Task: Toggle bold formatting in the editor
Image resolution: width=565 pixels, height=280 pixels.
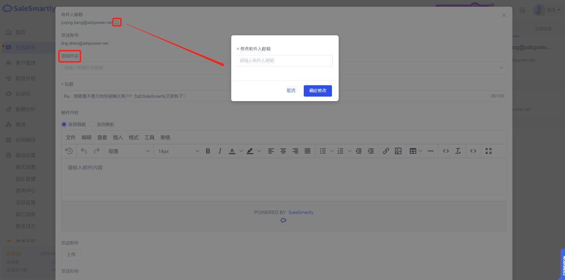Action: click(208, 151)
